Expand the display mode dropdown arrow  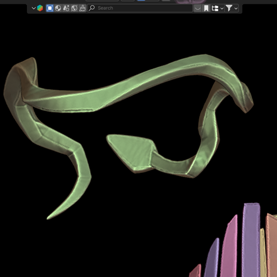[222, 9]
